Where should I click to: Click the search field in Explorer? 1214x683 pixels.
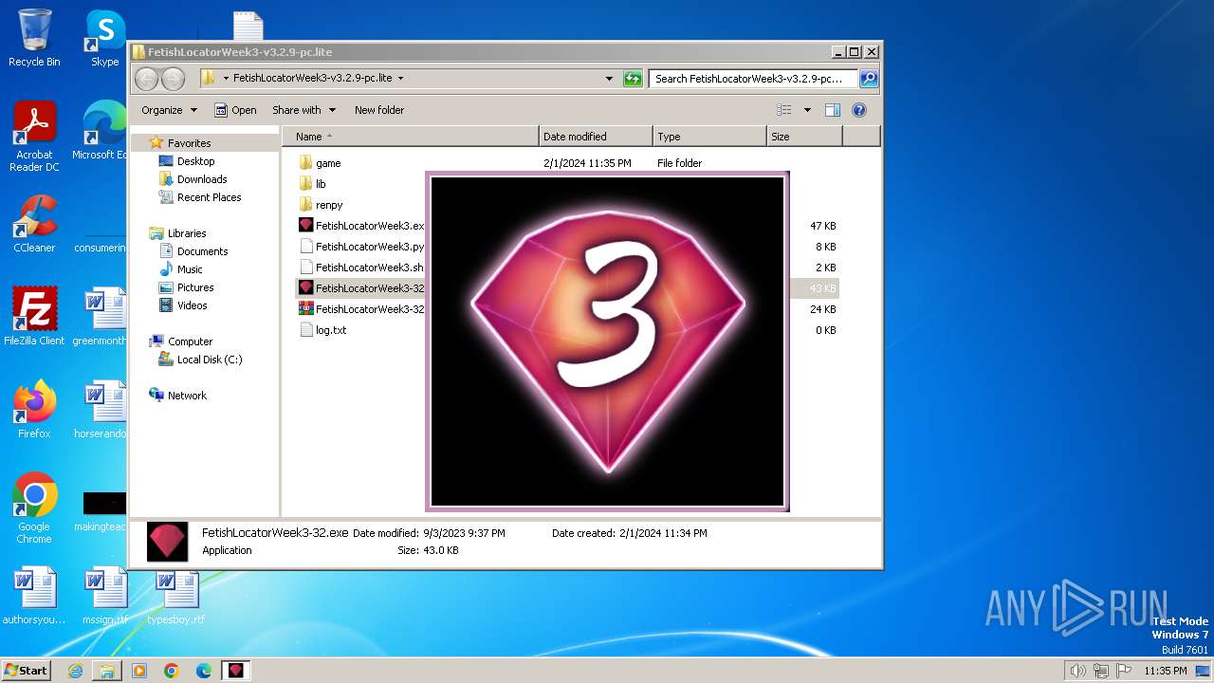[x=754, y=79]
